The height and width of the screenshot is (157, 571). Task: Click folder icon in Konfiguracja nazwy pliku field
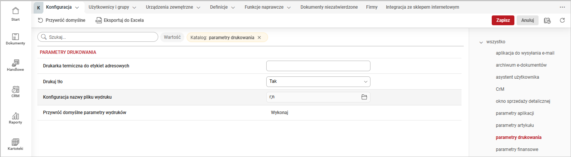click(364, 97)
